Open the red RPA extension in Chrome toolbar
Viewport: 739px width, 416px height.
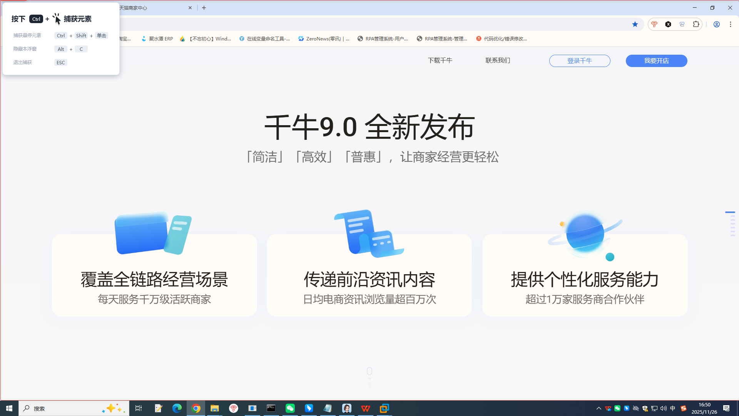[x=654, y=24]
